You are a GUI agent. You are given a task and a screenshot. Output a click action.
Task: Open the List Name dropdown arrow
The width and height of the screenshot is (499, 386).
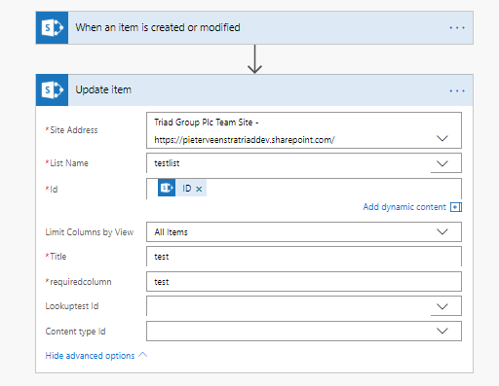(442, 163)
